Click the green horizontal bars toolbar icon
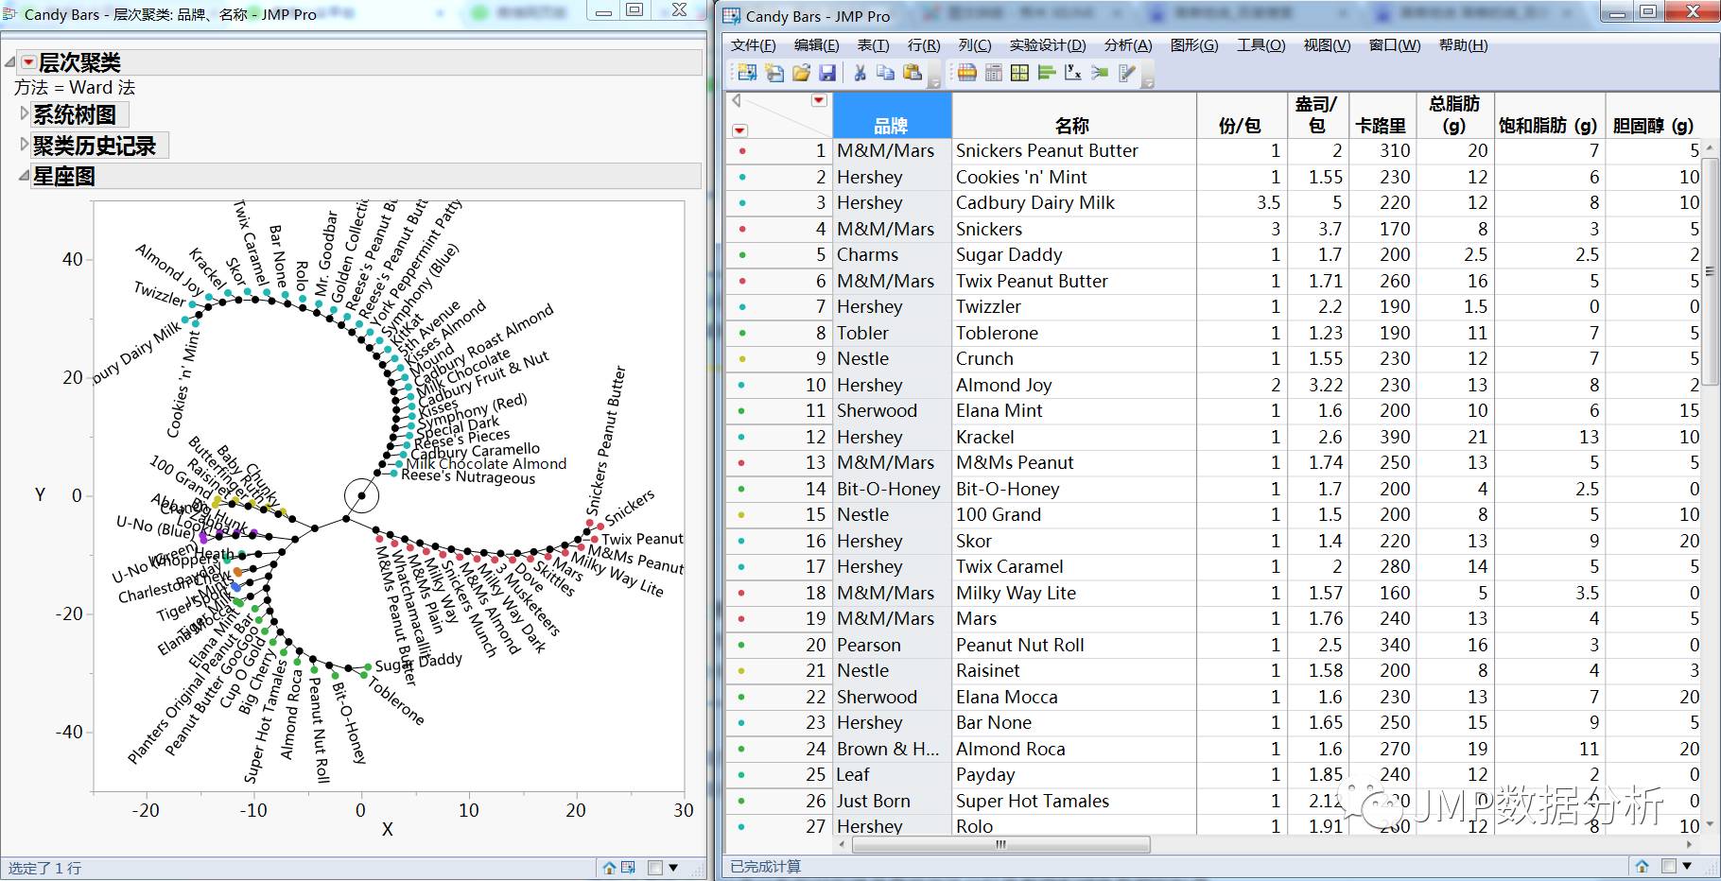 click(1046, 73)
